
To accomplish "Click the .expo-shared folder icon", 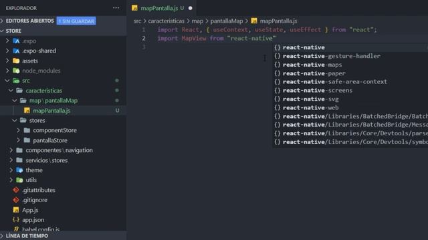I will pyautogui.click(x=16, y=51).
